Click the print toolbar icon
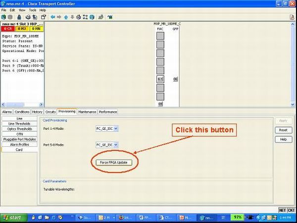Image resolution: width=297 pixels, height=223 pixels. pos(28,17)
